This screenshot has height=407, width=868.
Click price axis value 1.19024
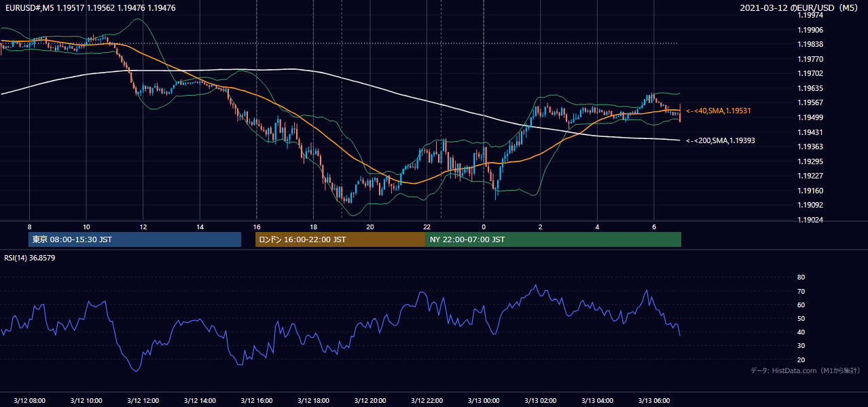[810, 220]
